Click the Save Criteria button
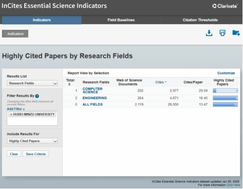Screen dimensions: 243x189 pyautogui.click(x=36, y=154)
